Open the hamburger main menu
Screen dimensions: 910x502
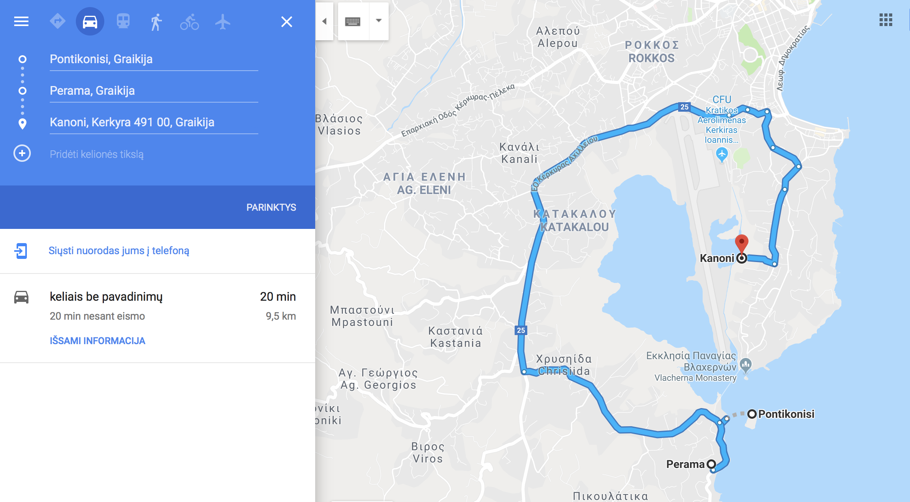[21, 21]
